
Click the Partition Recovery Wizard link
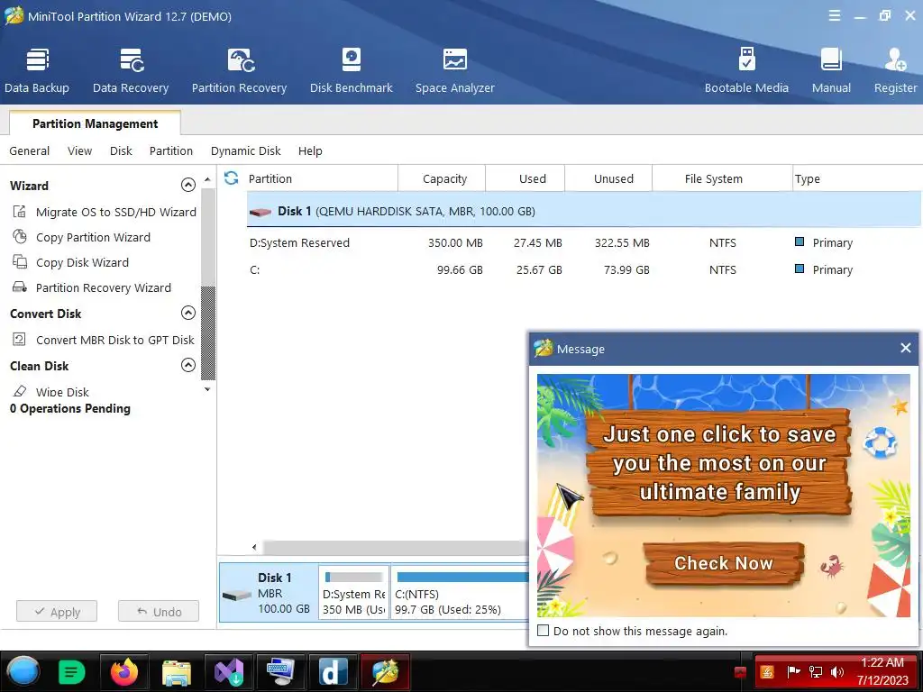[x=104, y=287]
